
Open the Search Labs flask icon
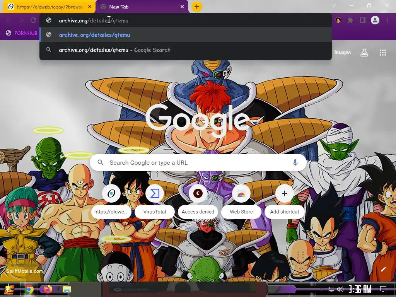click(x=364, y=53)
